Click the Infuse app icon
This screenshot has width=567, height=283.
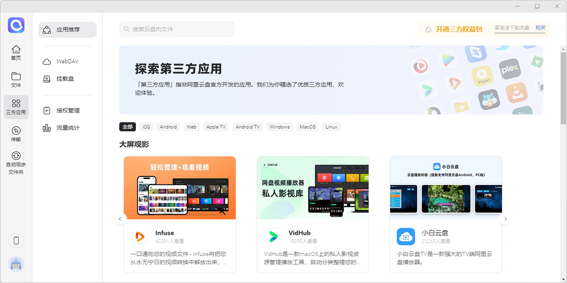tap(139, 236)
